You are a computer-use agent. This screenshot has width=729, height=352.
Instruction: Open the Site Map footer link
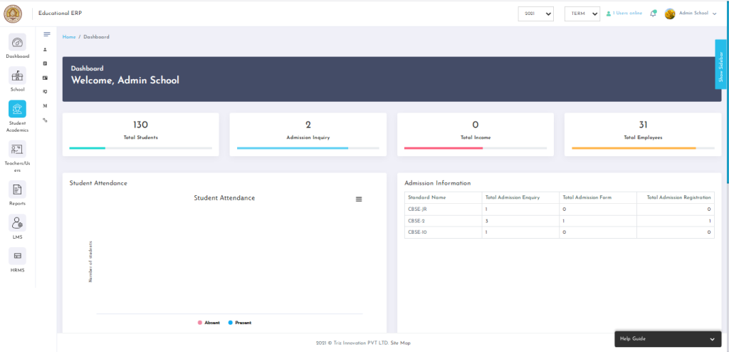(400, 343)
